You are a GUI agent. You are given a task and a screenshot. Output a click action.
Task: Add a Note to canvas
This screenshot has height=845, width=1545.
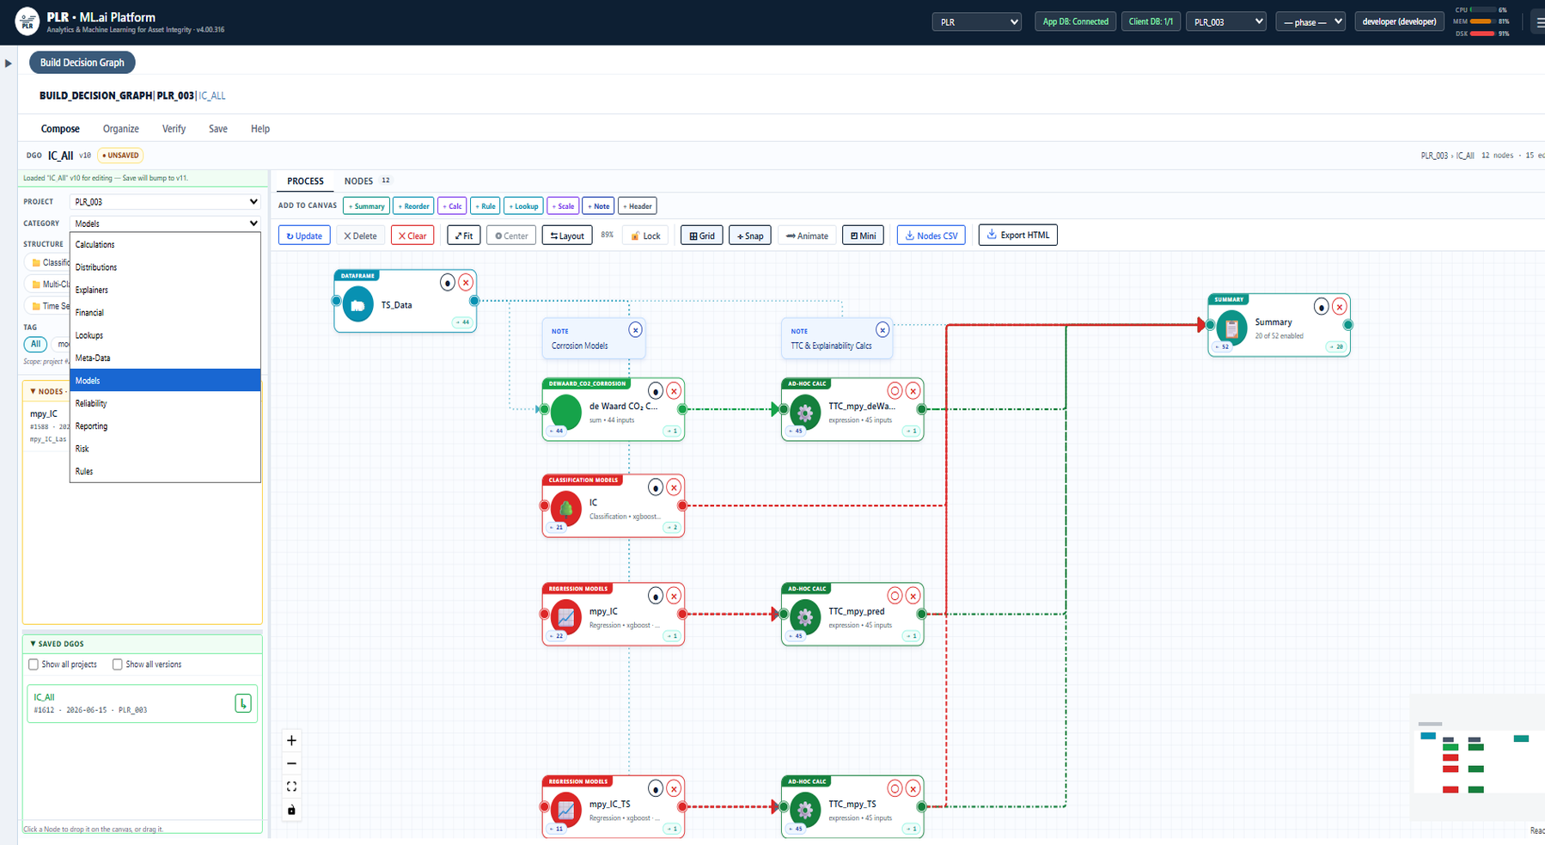click(x=599, y=206)
